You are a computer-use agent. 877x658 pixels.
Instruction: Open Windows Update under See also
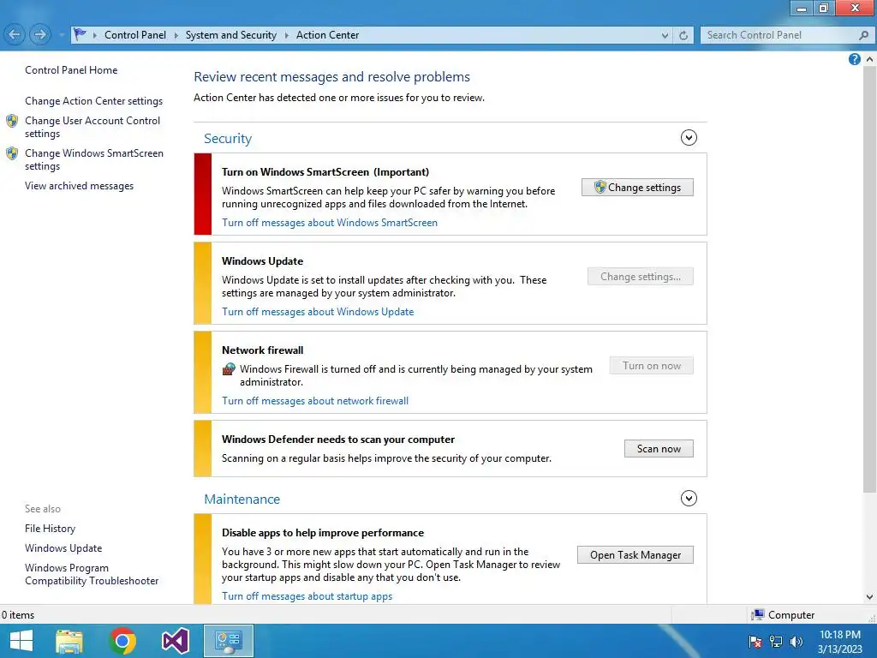click(63, 547)
